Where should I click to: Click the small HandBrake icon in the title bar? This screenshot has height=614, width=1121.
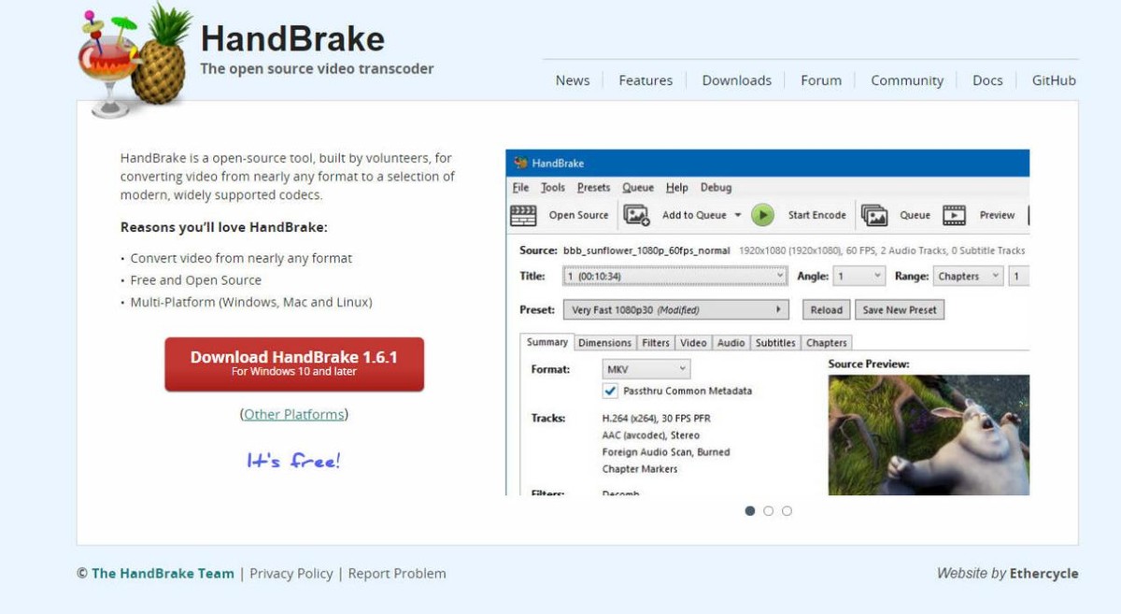click(520, 164)
